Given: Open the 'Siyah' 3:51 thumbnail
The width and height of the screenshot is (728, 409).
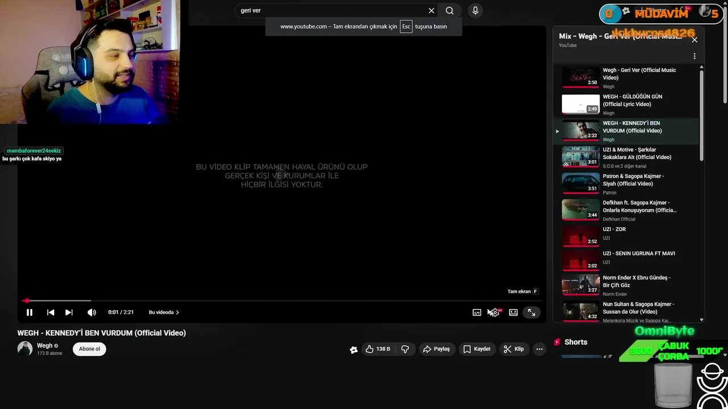Looking at the screenshot, I should (581, 183).
